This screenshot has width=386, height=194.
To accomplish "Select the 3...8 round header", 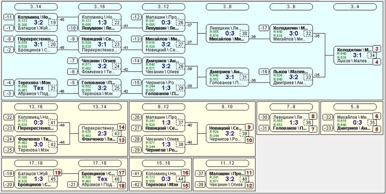I will (227, 7).
